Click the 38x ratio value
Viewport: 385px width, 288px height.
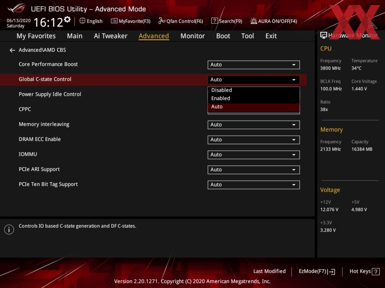coord(324,110)
